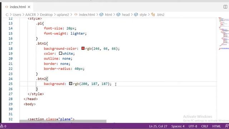The height and width of the screenshot is (129, 229).
Task: Click on the font-weight property text
Action: (x=55, y=33)
